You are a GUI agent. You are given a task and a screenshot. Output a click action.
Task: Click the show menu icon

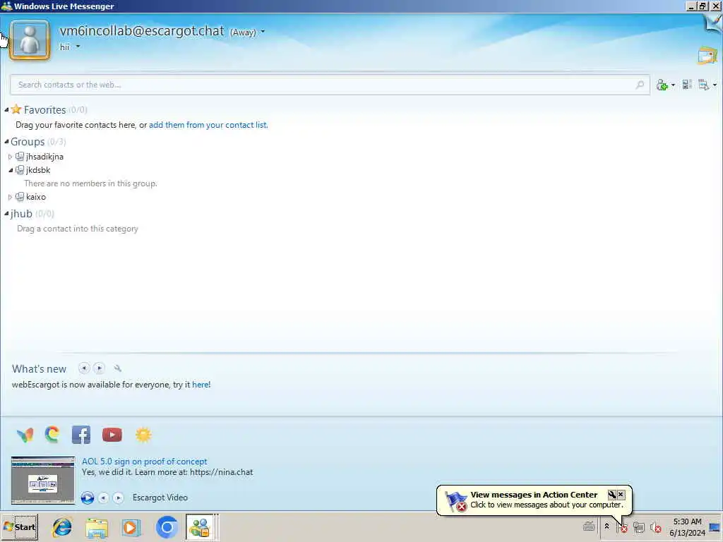tap(703, 85)
